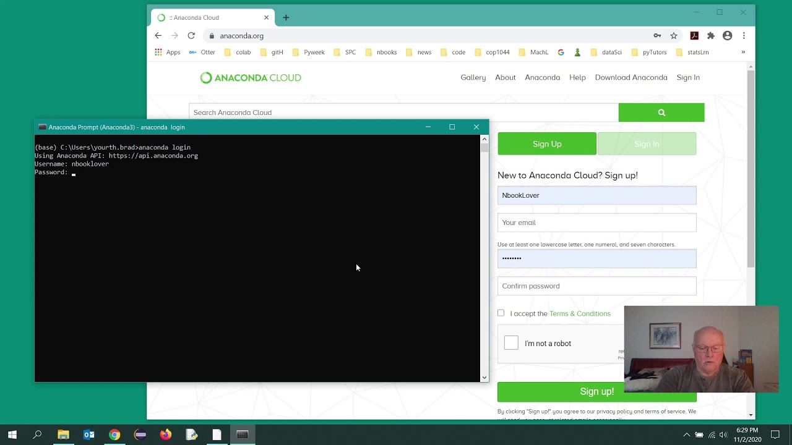
Task: Open the colab bookmark folder
Action: point(238,53)
